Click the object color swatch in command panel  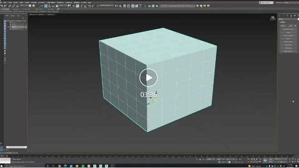point(298,19)
